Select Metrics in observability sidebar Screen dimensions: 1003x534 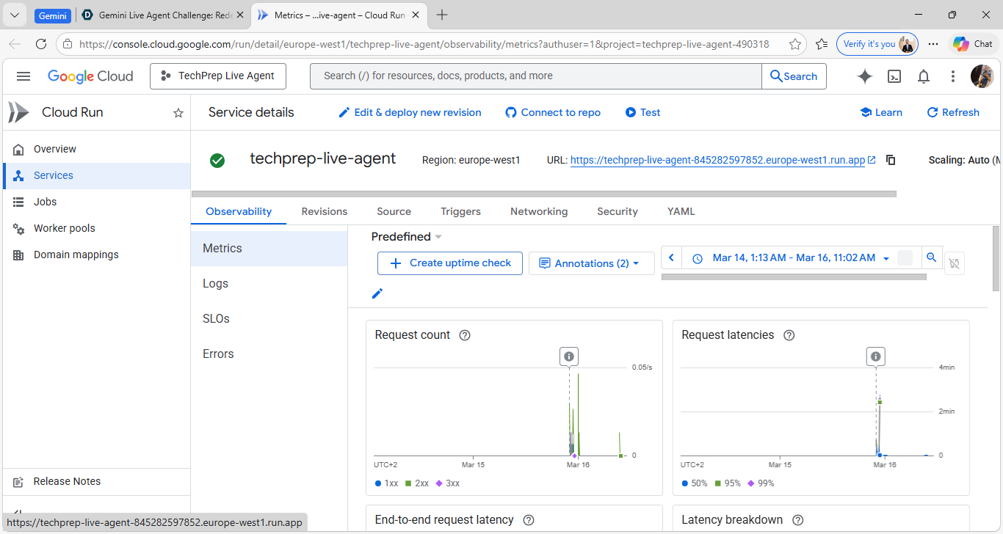(269, 249)
